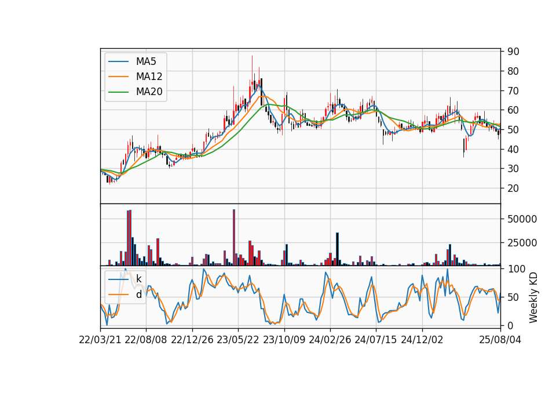Viewport: 556px width, 400px height.
Task: Click the 40 price axis label
Action: click(x=513, y=149)
